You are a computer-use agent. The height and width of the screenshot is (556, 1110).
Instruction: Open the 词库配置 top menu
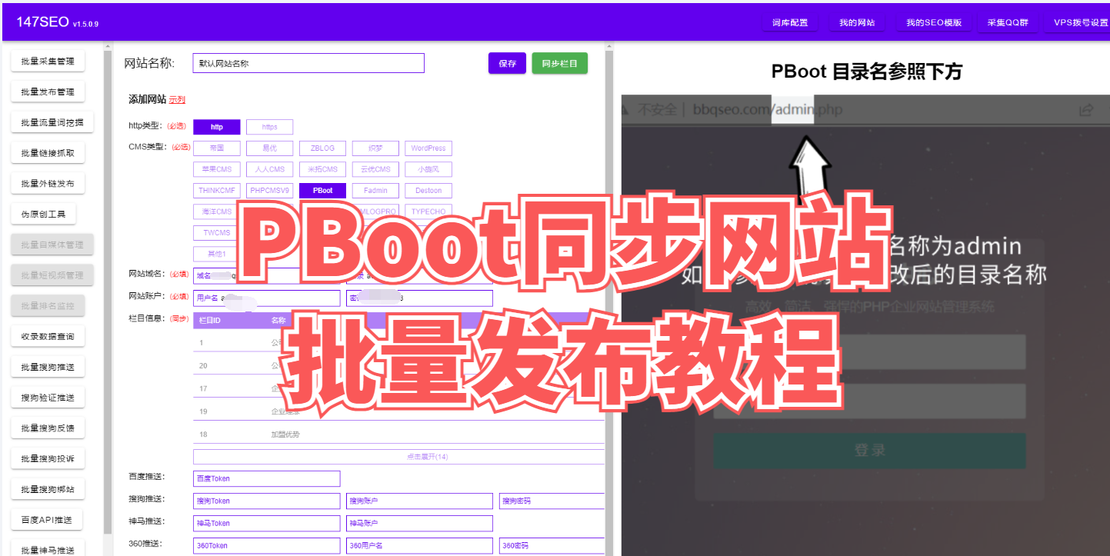pyautogui.click(x=790, y=22)
